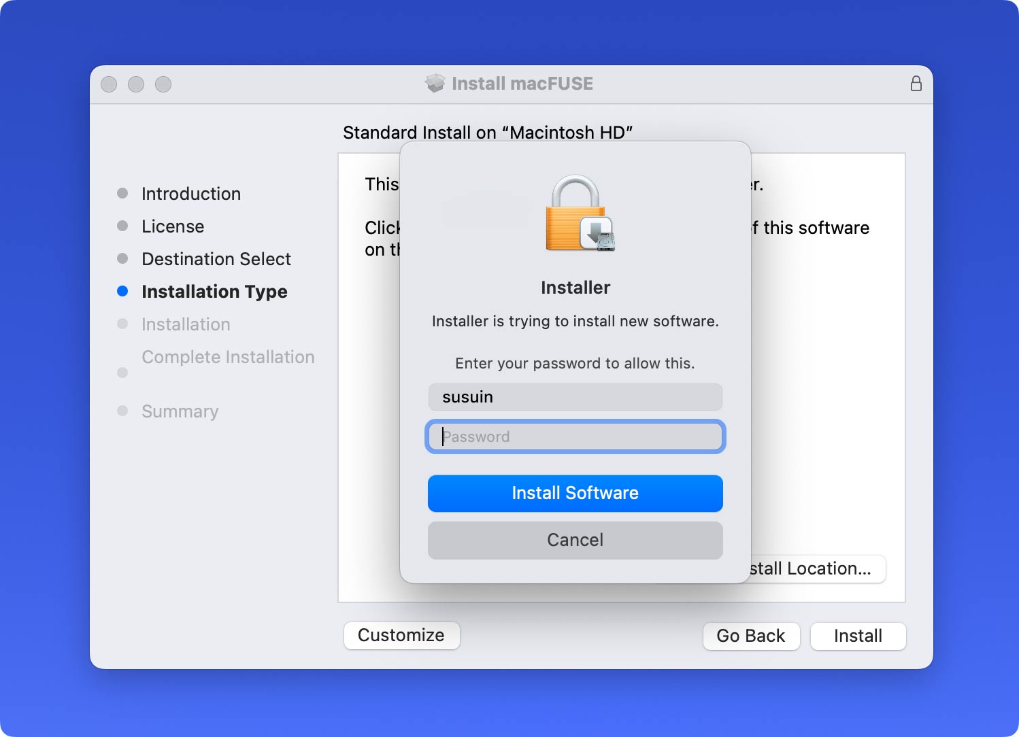Click the red close window button
Screen dimensions: 1019x737
tap(109, 84)
